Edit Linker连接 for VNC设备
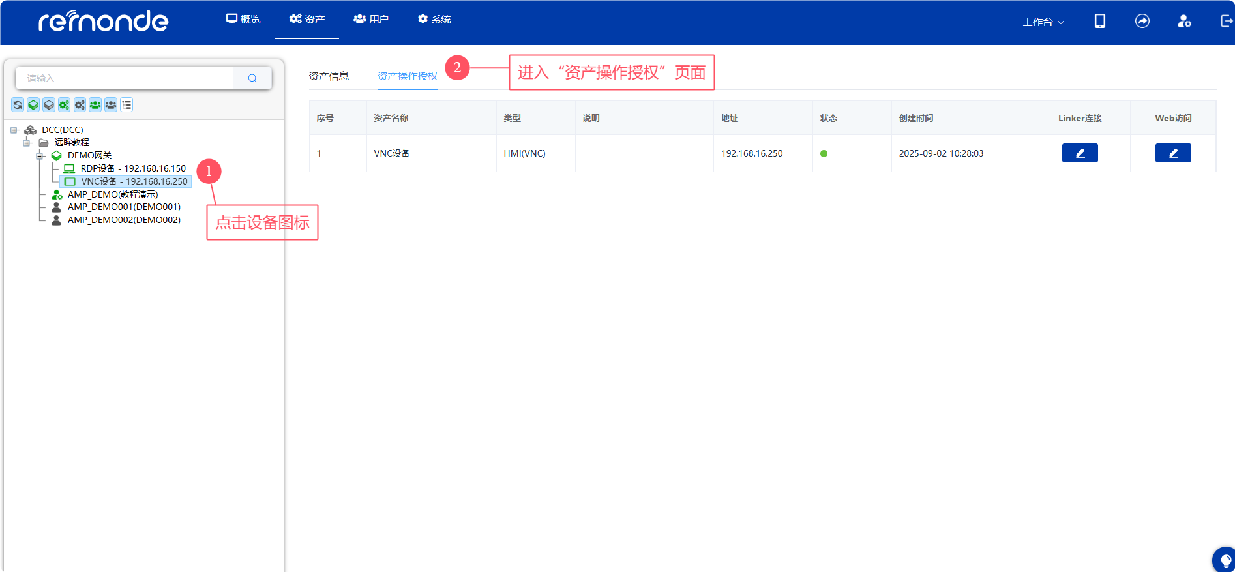This screenshot has height=572, width=1235. coord(1080,153)
